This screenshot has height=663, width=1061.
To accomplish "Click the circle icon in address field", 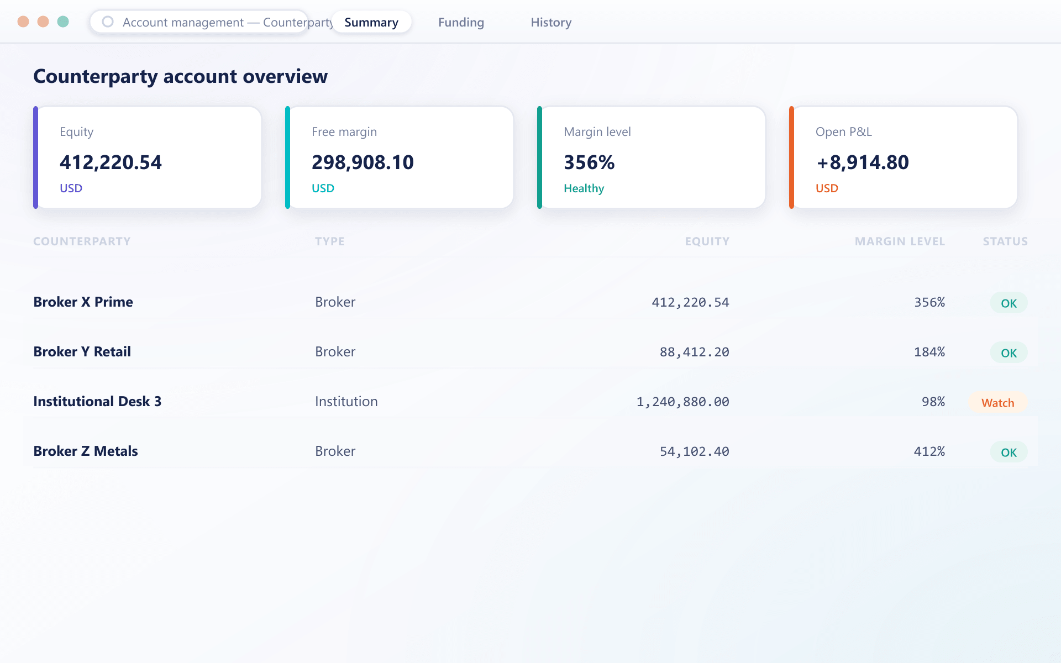I will [x=108, y=22].
